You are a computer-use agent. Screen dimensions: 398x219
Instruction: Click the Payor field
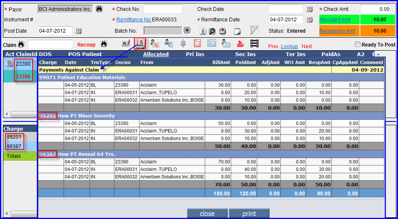65,9
